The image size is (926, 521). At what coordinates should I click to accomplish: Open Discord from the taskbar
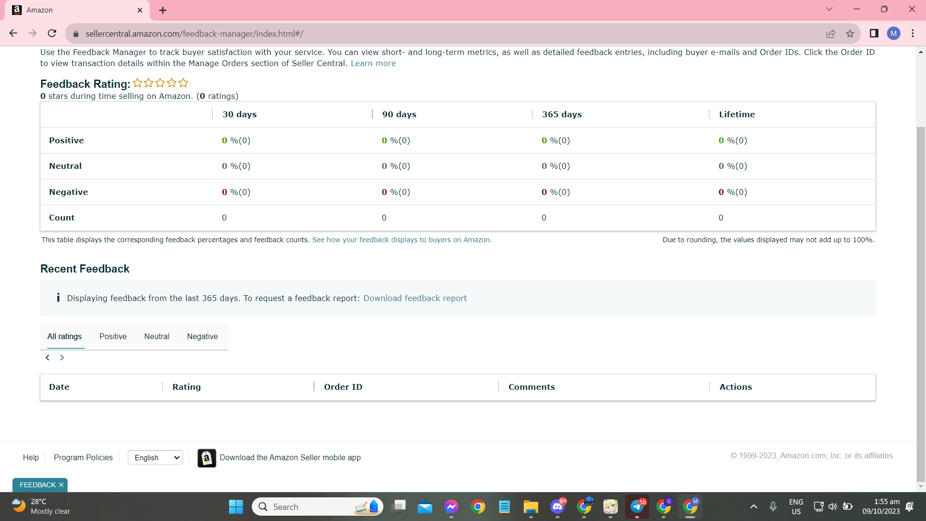[x=558, y=507]
